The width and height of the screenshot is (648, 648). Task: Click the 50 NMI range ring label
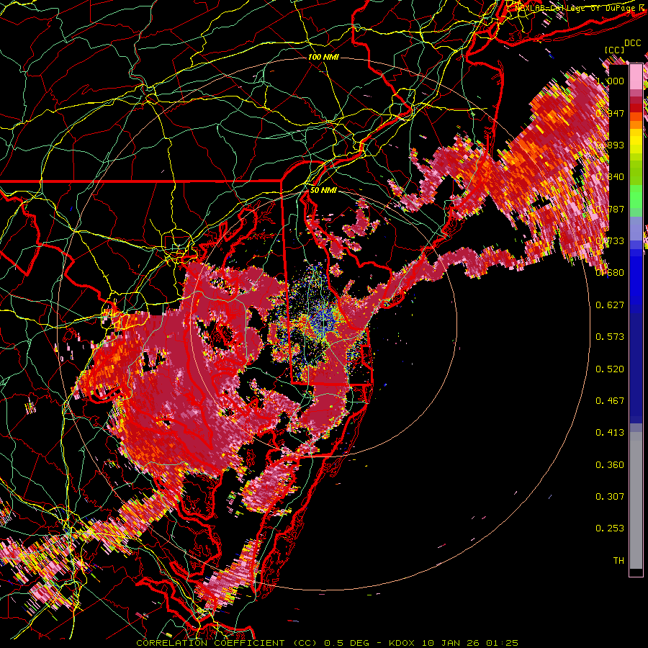tap(323, 190)
